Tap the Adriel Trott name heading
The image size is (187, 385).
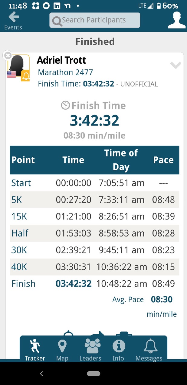(x=61, y=60)
